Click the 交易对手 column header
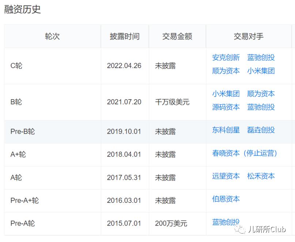Viewport: 295px width, 242px height. (x=249, y=36)
